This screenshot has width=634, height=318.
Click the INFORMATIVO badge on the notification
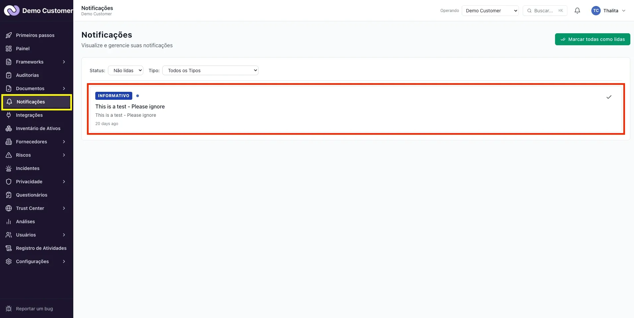(114, 96)
